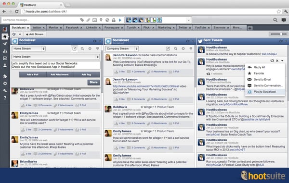289x183 pixels.
Task: Open the Publisher paper plane icon in sidebar
Action: (5, 44)
